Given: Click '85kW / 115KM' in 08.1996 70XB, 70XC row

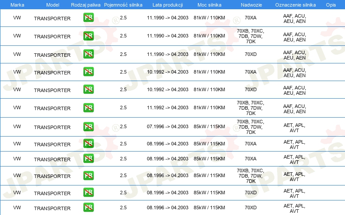Looking at the screenshot, I should click(x=210, y=175).
